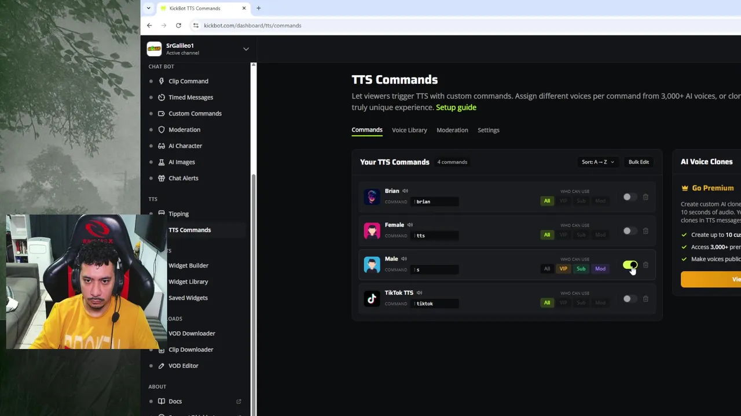Preview the Female voice speaker icon
This screenshot has width=741, height=416.
[410, 225]
